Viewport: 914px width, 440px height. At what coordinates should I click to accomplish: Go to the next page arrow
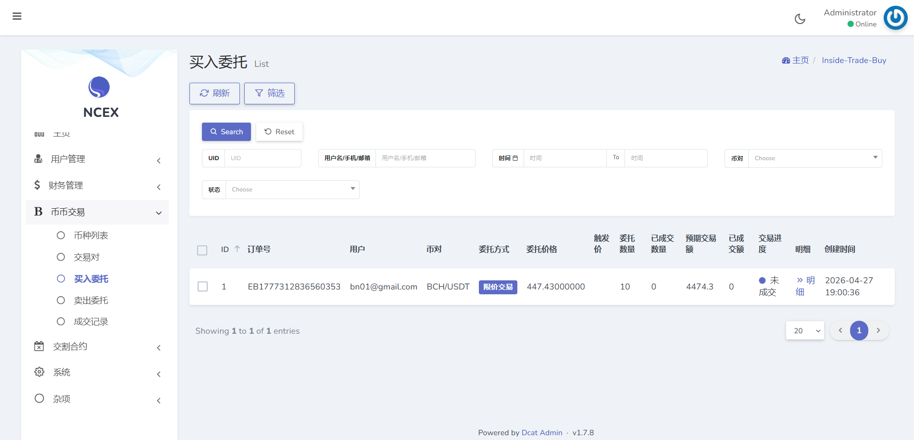878,330
